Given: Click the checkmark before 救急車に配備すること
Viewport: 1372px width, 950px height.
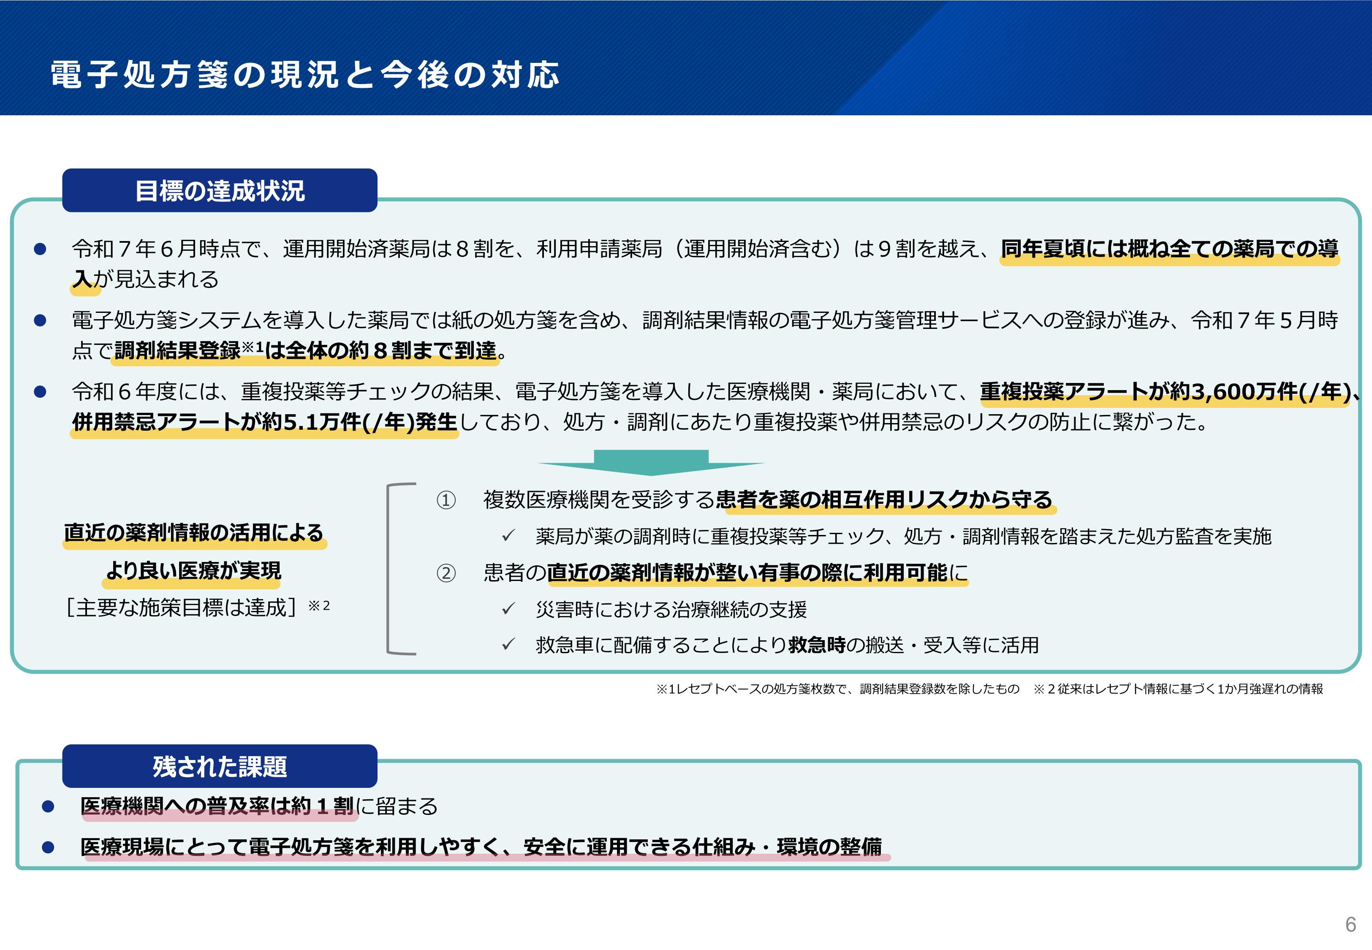Looking at the screenshot, I should (508, 644).
